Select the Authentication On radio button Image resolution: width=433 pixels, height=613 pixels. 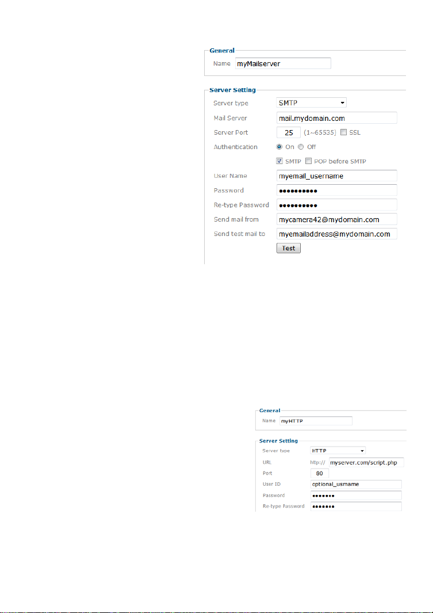pos(279,147)
